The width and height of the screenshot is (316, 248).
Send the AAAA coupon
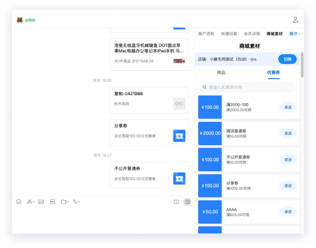[288, 212]
